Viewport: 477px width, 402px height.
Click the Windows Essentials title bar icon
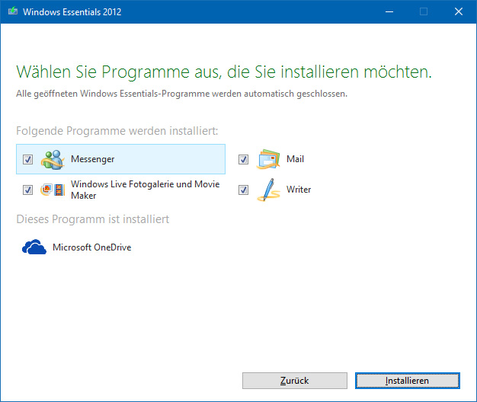pyautogui.click(x=13, y=11)
